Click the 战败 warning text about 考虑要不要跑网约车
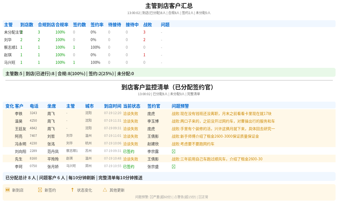Viewport: 338px width, 212px height. click(193, 144)
